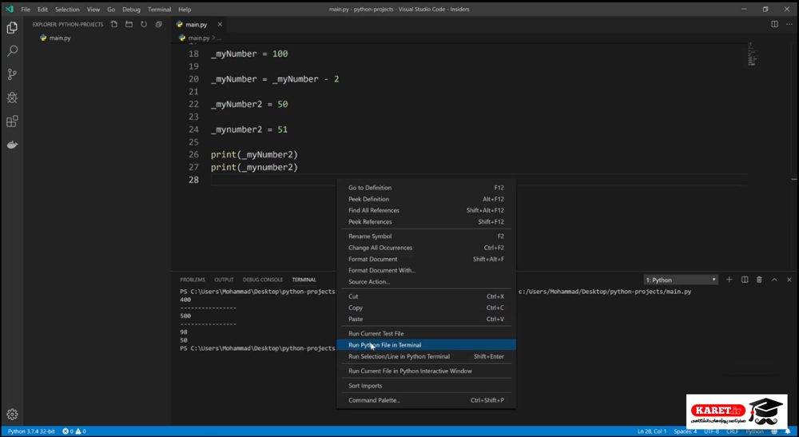The width and height of the screenshot is (799, 437).
Task: Choose Copy in context menu
Action: (x=426, y=308)
